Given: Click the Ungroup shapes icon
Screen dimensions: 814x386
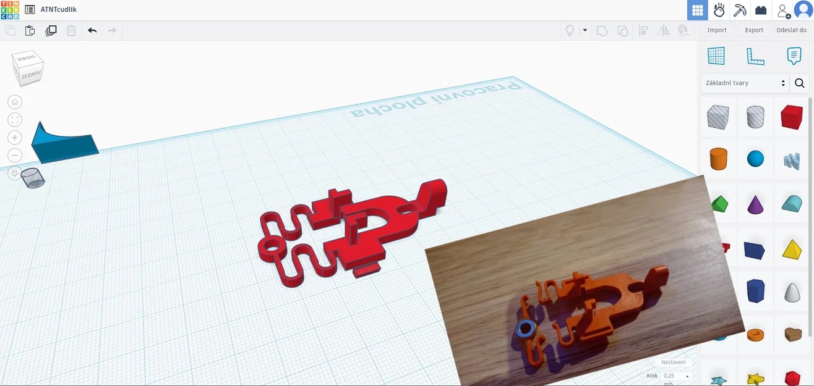Looking at the screenshot, I should pyautogui.click(x=623, y=30).
